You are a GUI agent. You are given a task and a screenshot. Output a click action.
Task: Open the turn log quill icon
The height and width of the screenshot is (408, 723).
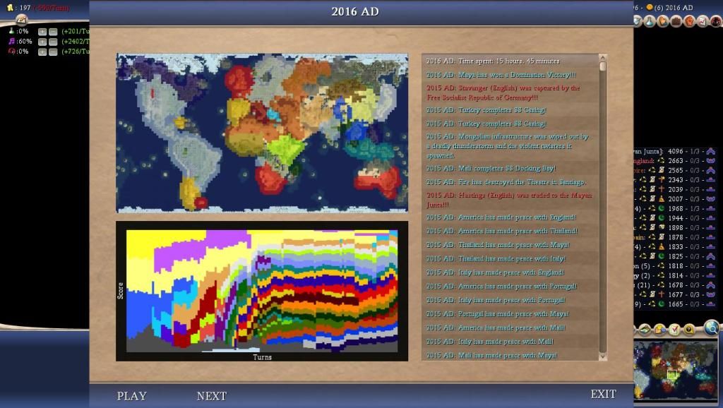22,19
